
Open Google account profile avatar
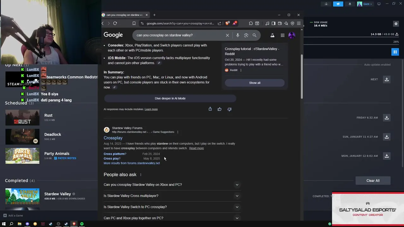pyautogui.click(x=292, y=35)
